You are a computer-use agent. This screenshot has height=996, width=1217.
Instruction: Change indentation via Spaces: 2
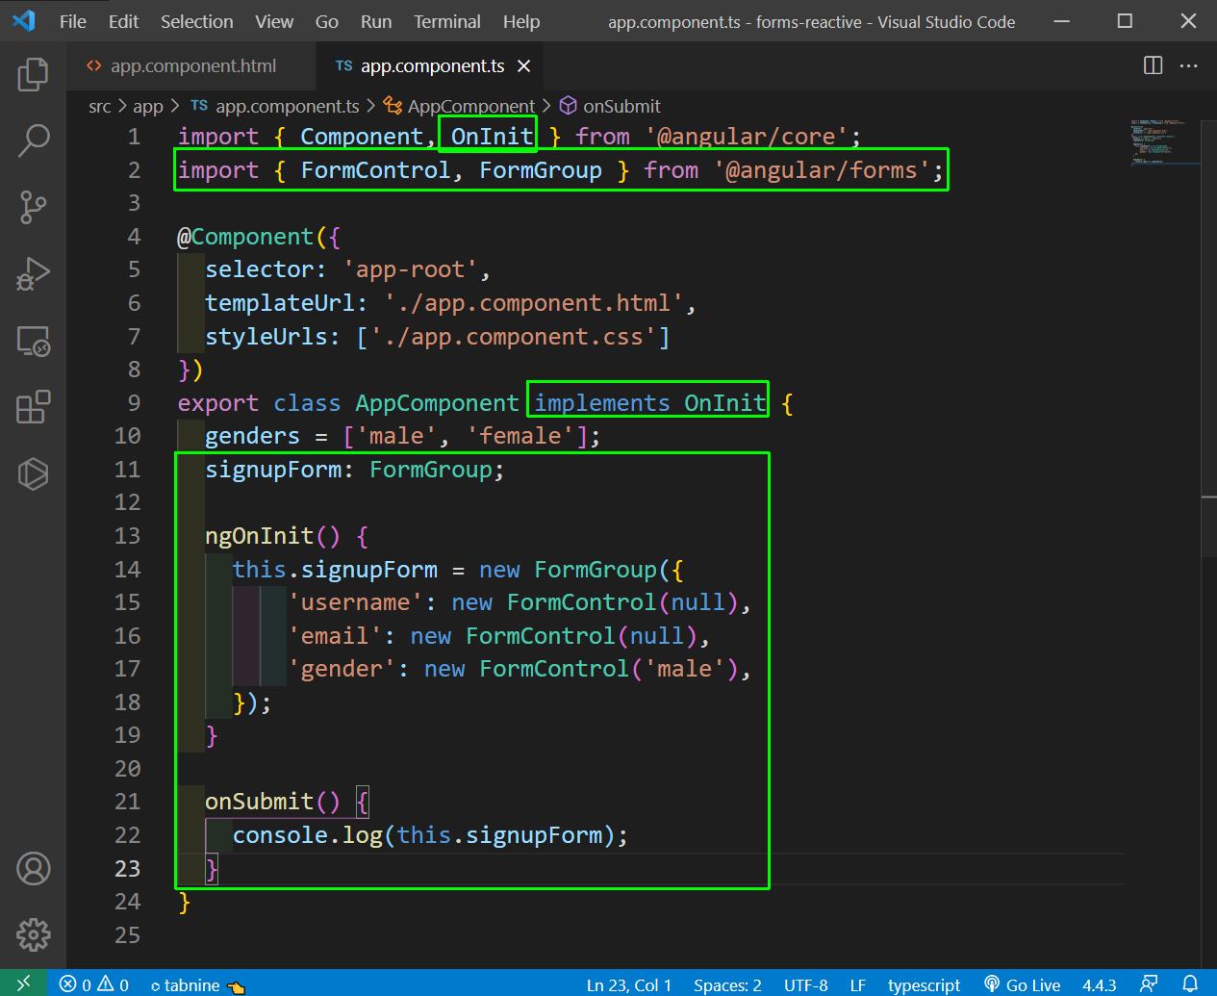(x=727, y=984)
